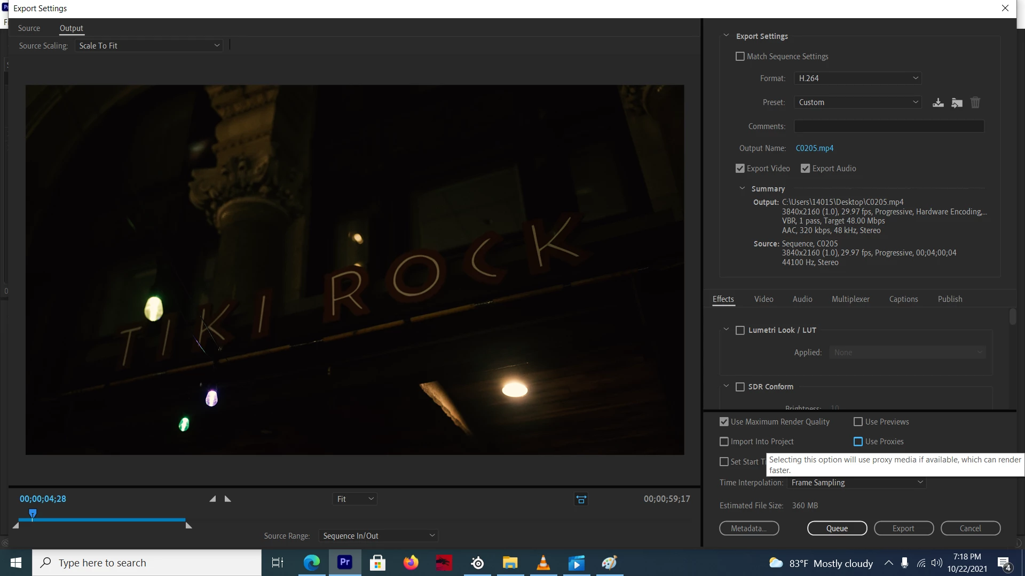Image resolution: width=1025 pixels, height=576 pixels.
Task: Click the Save Preset icon
Action: tap(938, 102)
